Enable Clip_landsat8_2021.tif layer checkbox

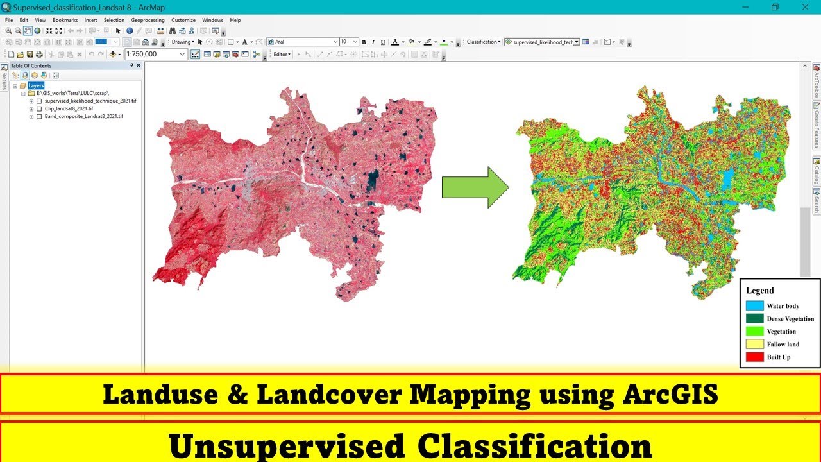click(x=39, y=109)
